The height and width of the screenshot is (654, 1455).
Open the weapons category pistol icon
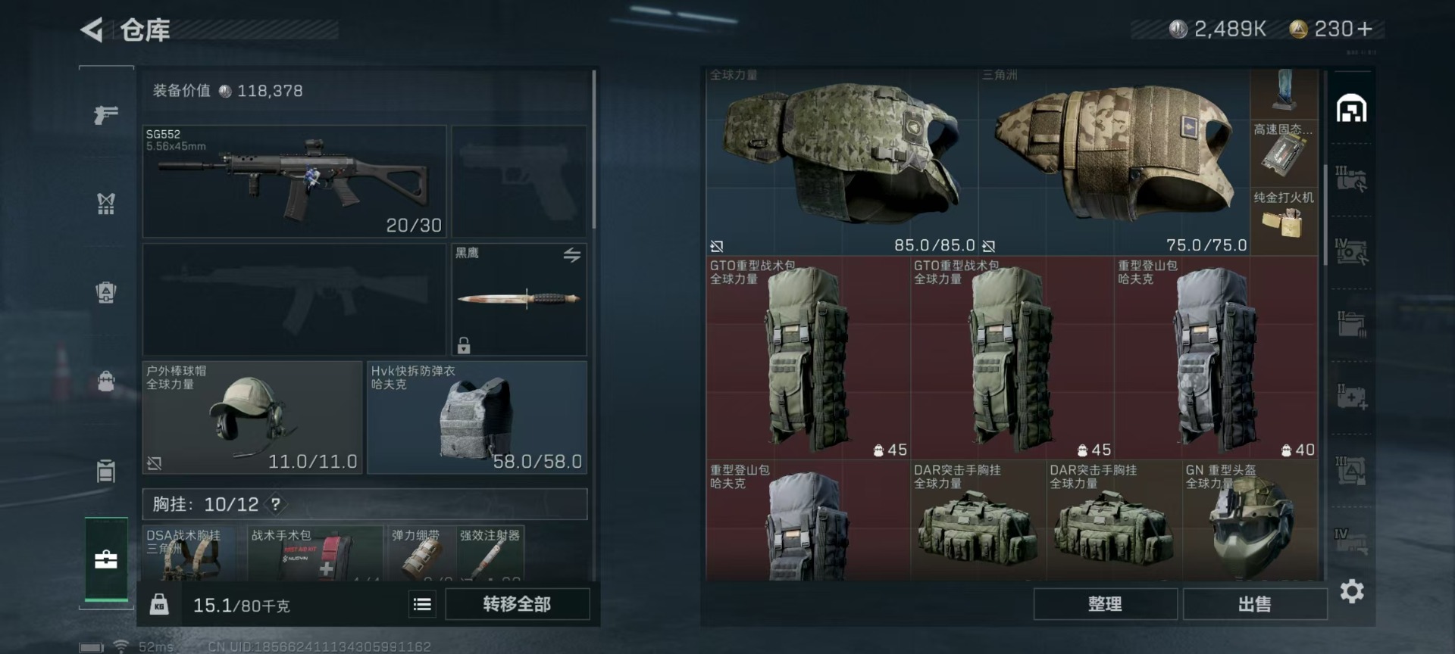[106, 114]
